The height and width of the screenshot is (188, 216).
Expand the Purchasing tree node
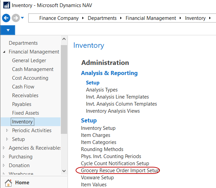(x=4, y=157)
